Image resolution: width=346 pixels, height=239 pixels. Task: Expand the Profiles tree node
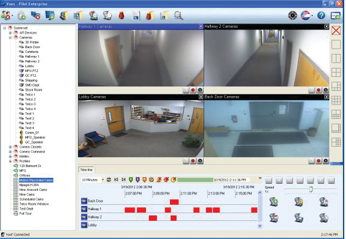tap(10, 161)
